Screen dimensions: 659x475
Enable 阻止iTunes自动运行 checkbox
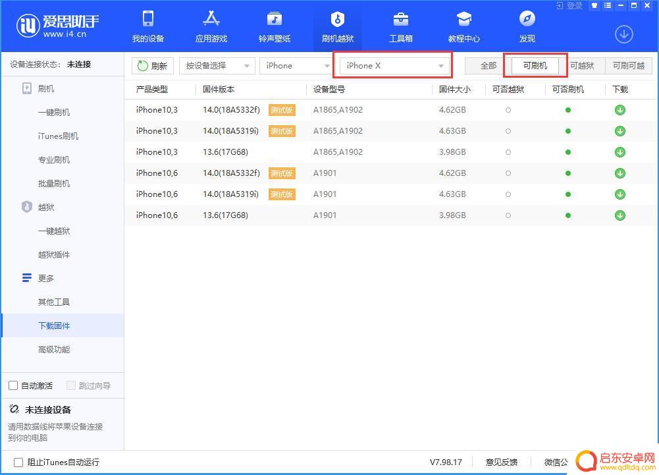click(18, 462)
